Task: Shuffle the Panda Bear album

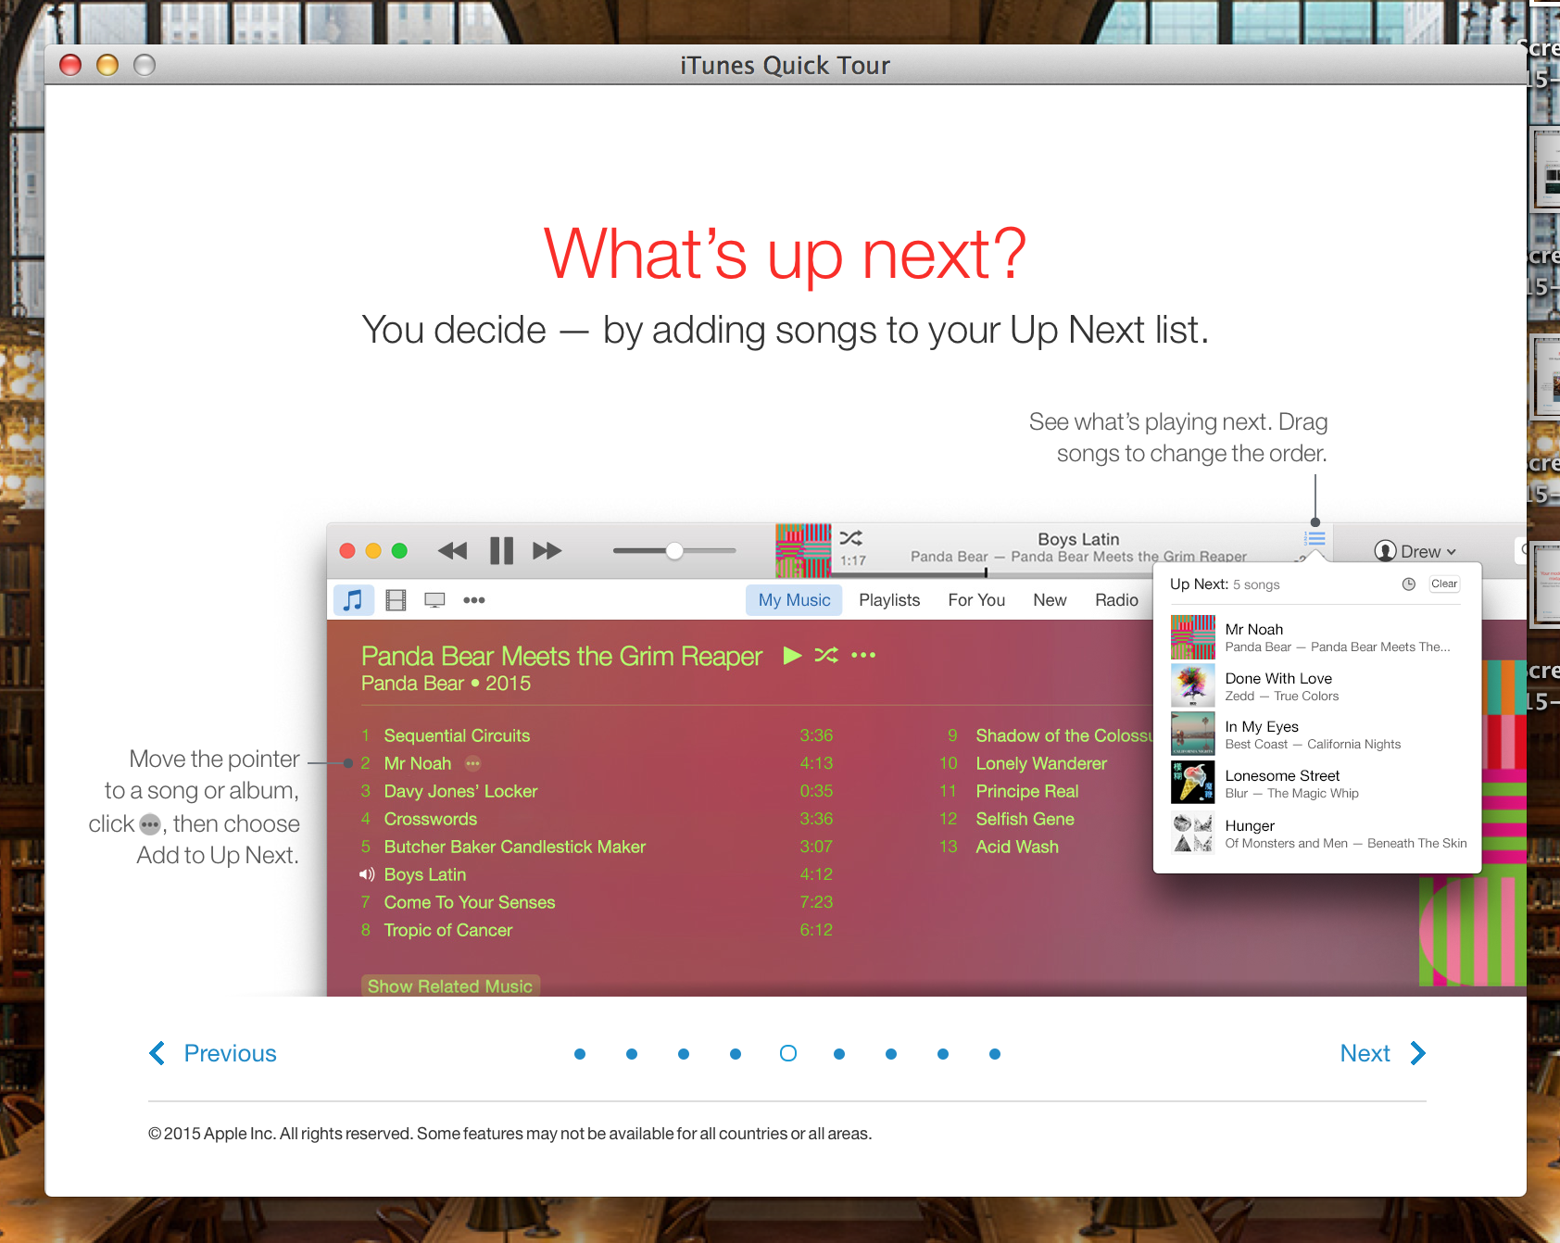Action: (x=825, y=655)
